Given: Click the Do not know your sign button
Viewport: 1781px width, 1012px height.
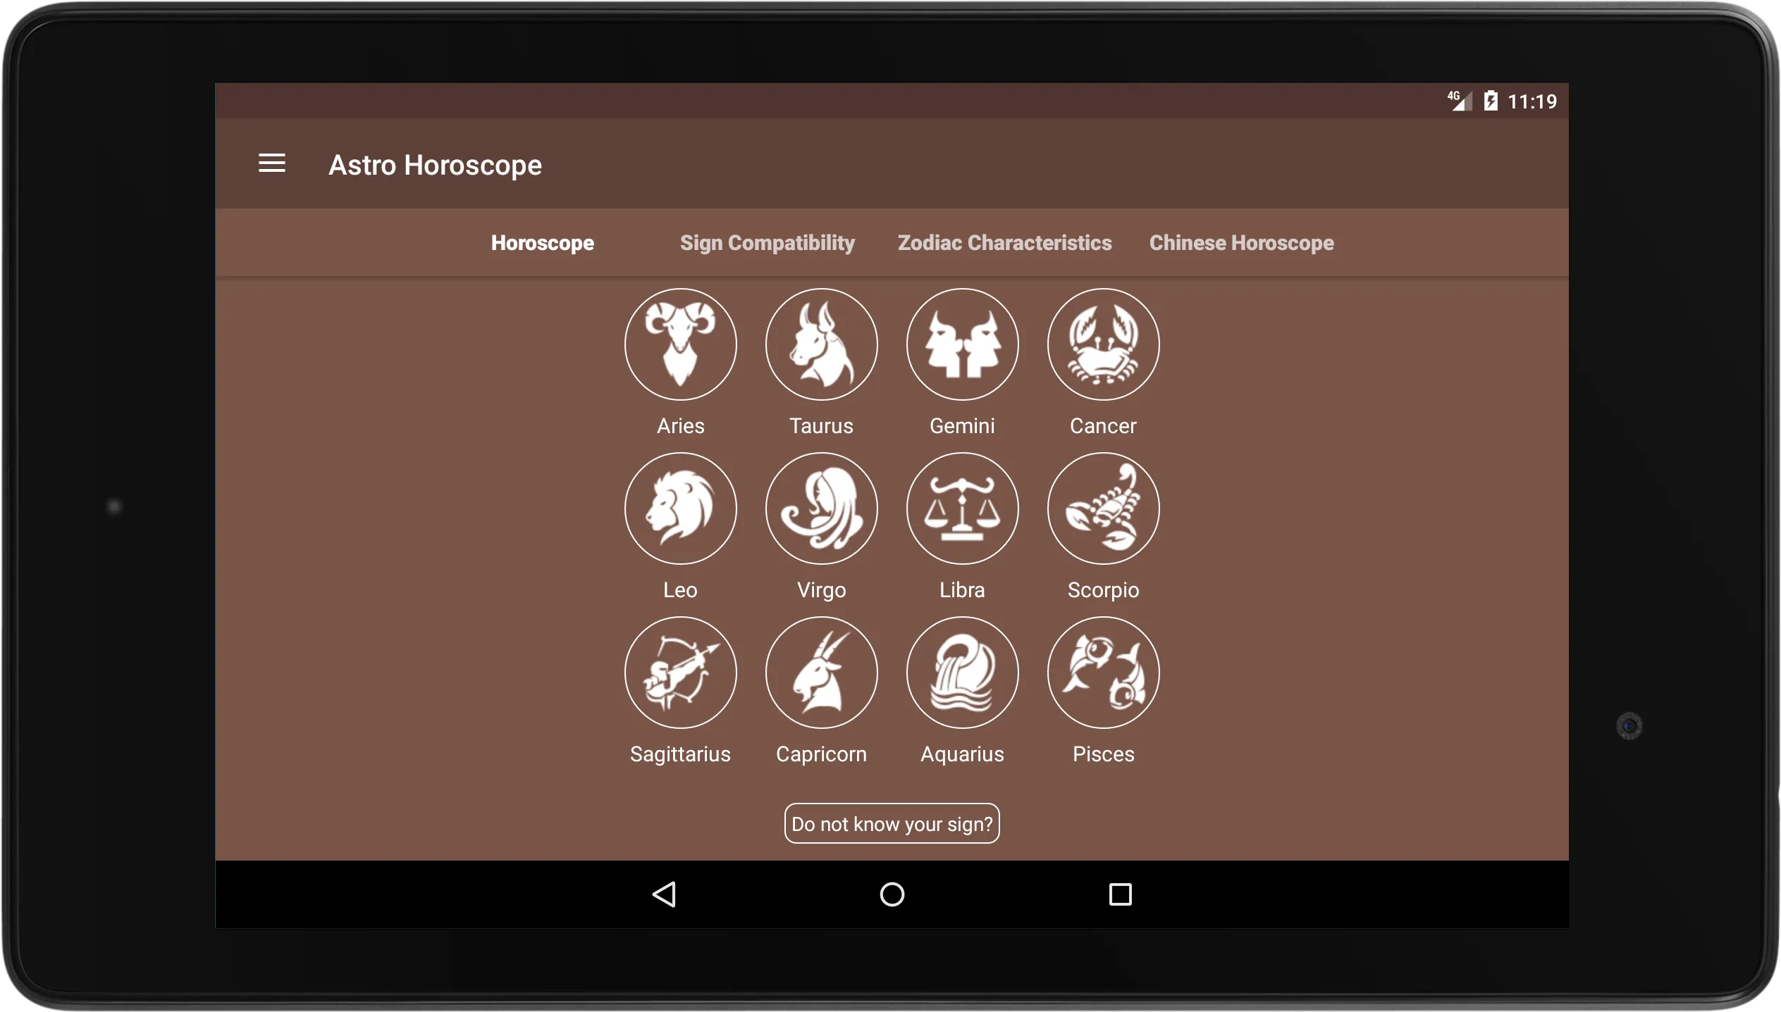Looking at the screenshot, I should pyautogui.click(x=891, y=823).
